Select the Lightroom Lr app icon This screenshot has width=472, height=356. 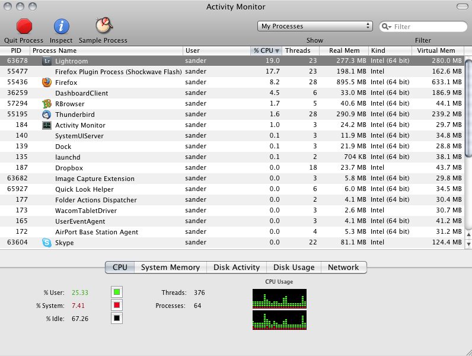pyautogui.click(x=47, y=61)
